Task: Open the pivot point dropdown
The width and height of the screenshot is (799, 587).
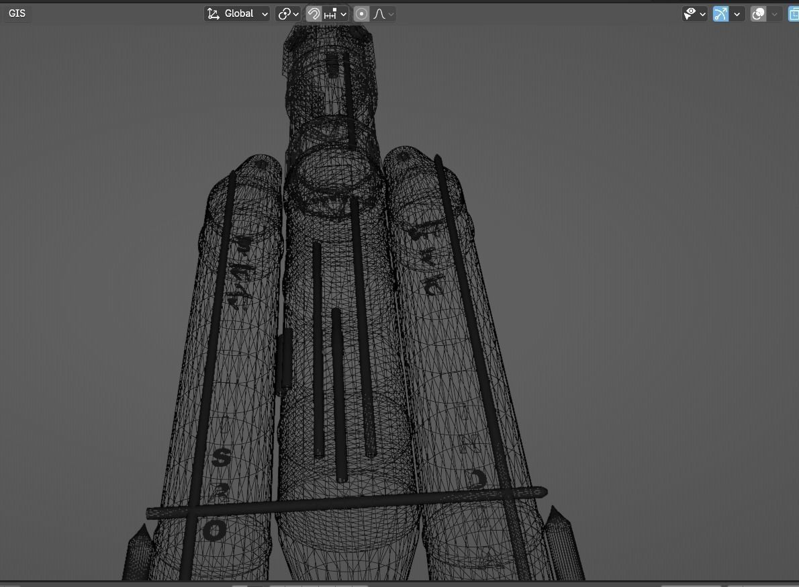Action: [288, 13]
